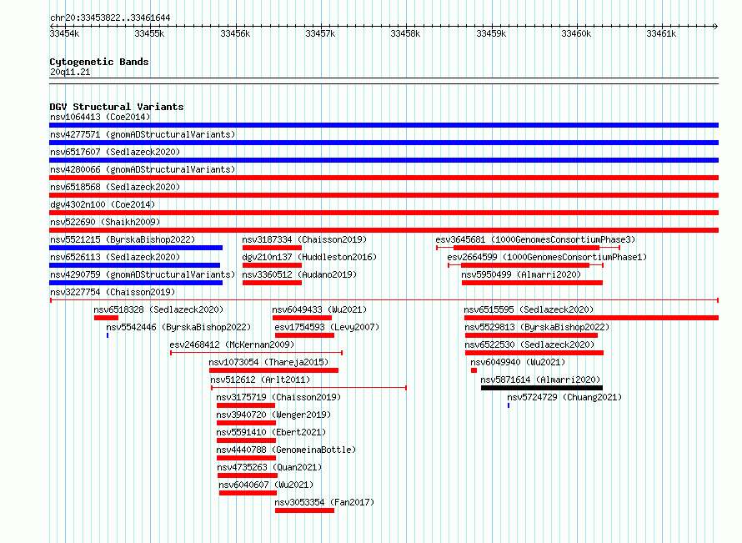
Task: Open the nsv4735263 (Quan2021) label
Action: coord(270,467)
